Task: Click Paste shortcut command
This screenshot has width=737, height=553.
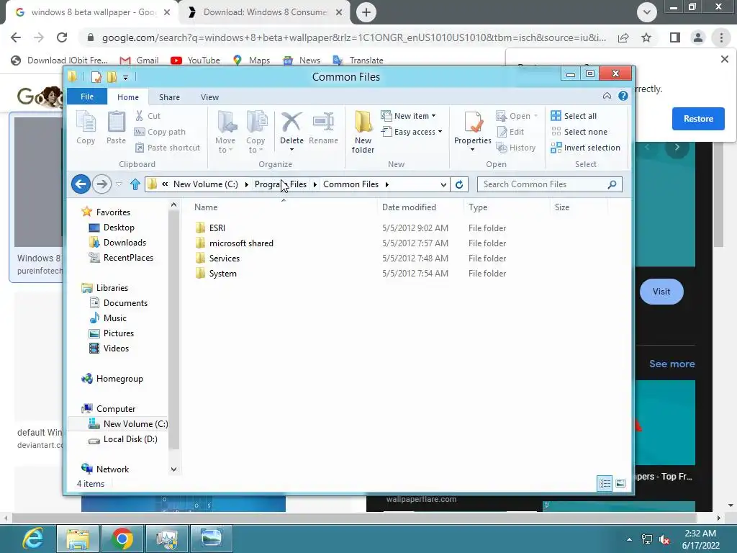Action: click(167, 148)
